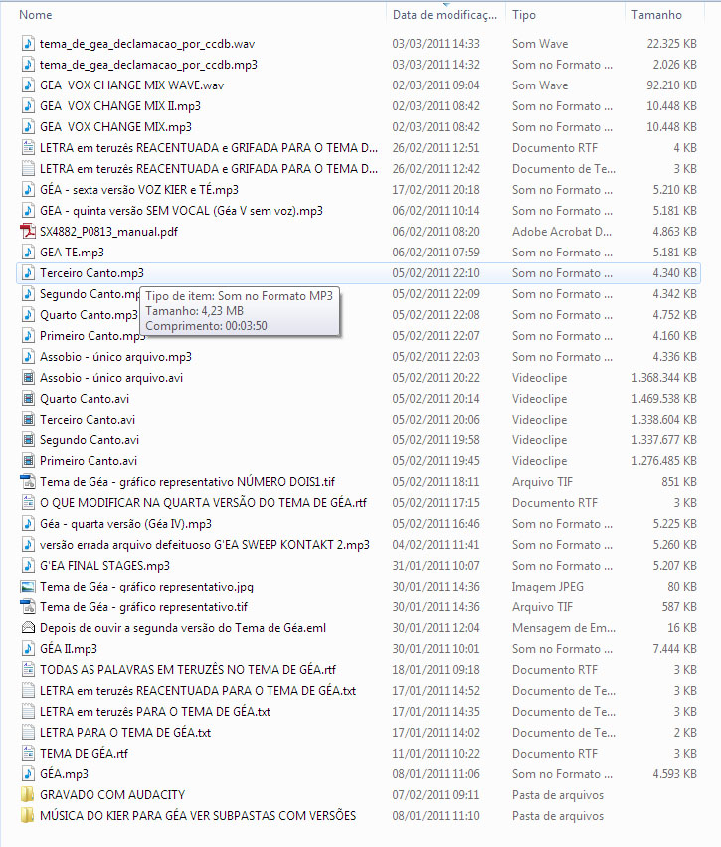The height and width of the screenshot is (847, 721).
Task: Select GEA VOX CHANGE MIX WAVE.wav
Action: [131, 85]
